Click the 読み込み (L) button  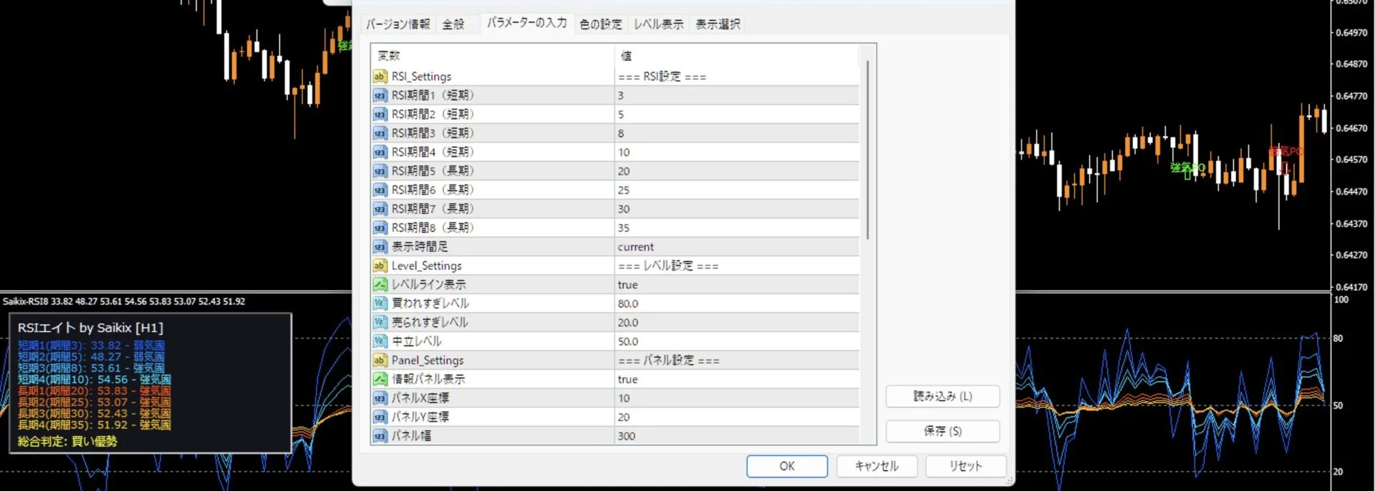pyautogui.click(x=942, y=397)
